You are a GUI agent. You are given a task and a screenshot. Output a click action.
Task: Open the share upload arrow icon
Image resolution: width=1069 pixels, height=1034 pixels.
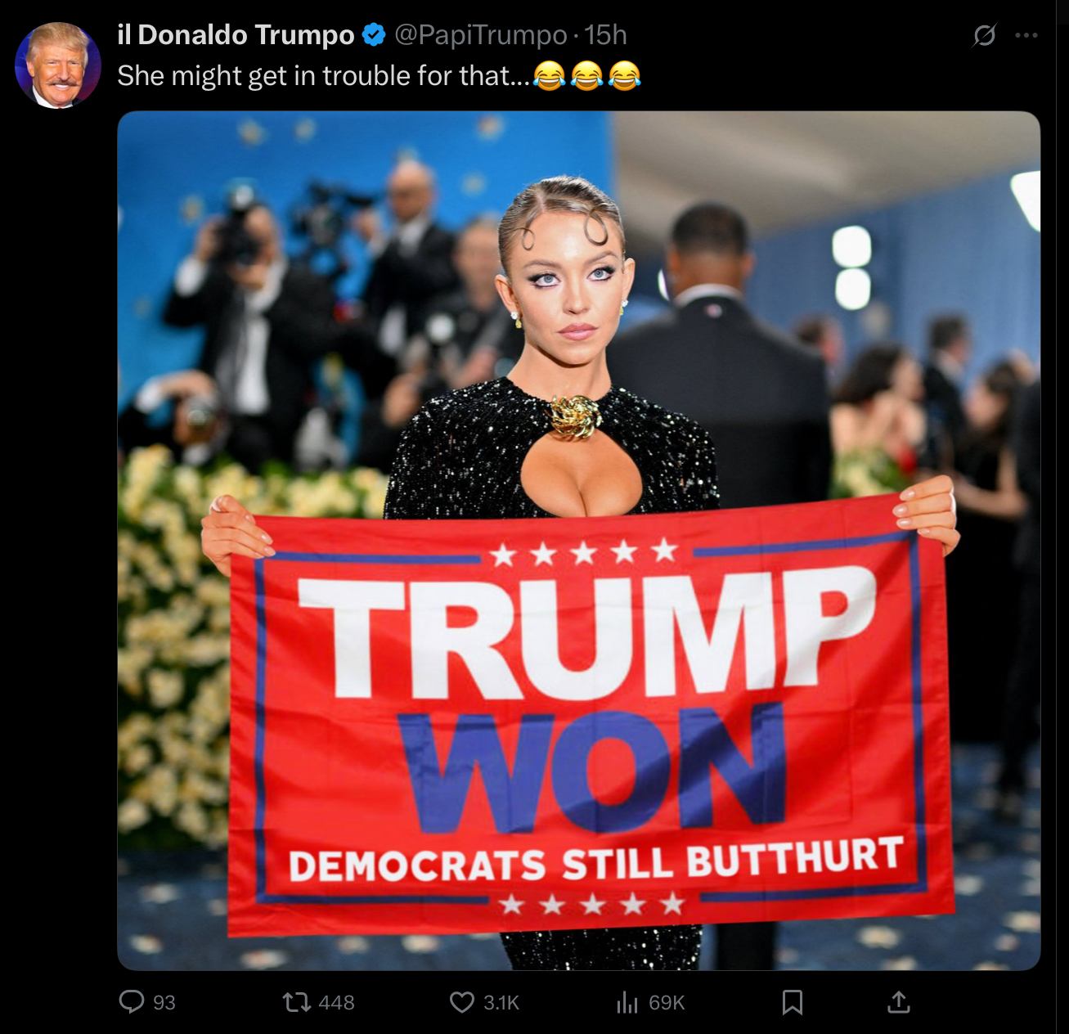pyautogui.click(x=899, y=1001)
